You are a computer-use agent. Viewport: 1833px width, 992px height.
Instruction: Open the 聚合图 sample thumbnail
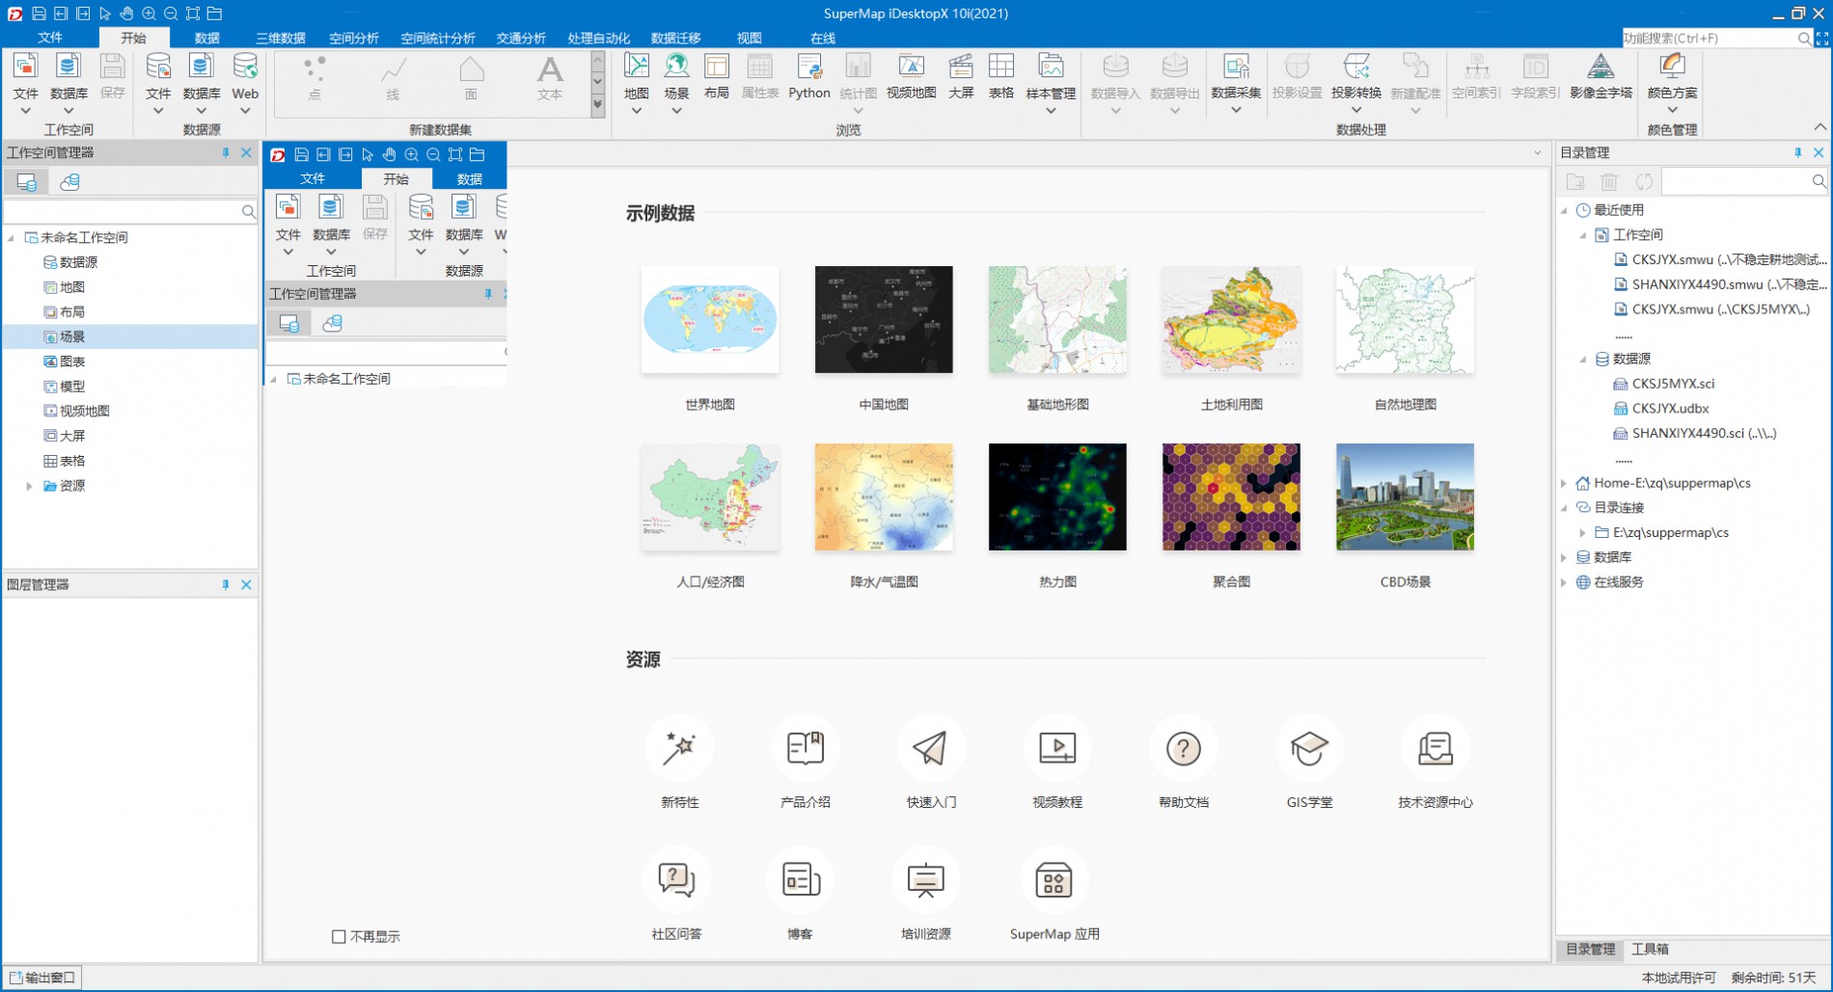click(1231, 497)
